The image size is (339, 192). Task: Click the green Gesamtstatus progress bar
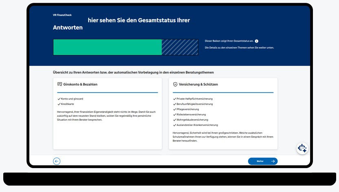pyautogui.click(x=108, y=47)
